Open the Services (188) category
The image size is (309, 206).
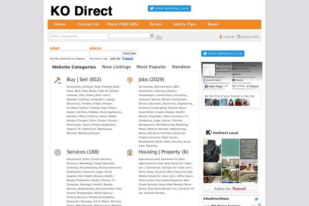83,152
